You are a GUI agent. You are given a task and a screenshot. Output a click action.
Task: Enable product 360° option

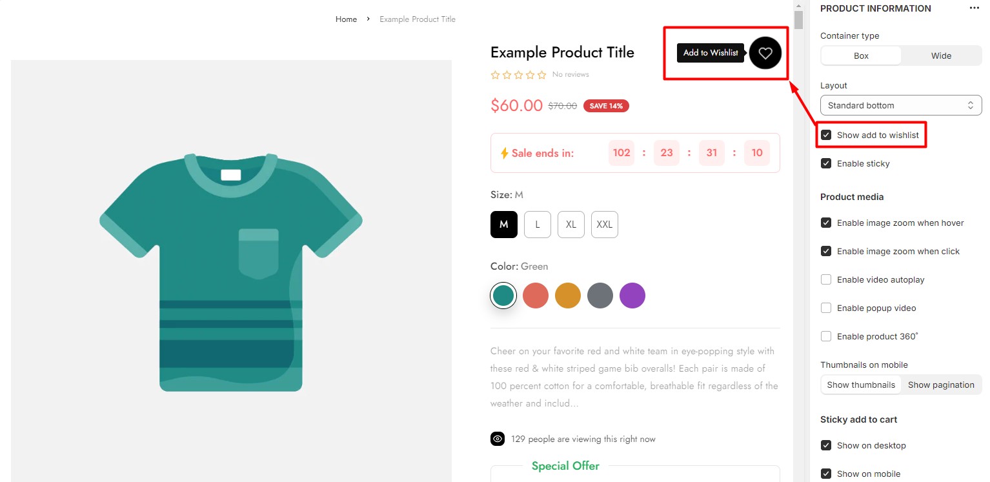[826, 336]
